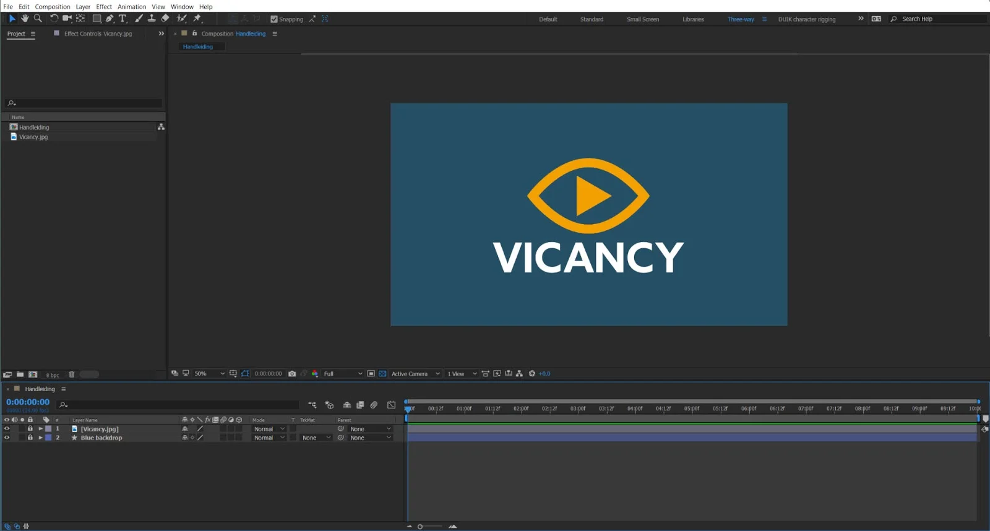Toggle the composition lock in viewer tab
This screenshot has height=531, width=990.
[195, 33]
